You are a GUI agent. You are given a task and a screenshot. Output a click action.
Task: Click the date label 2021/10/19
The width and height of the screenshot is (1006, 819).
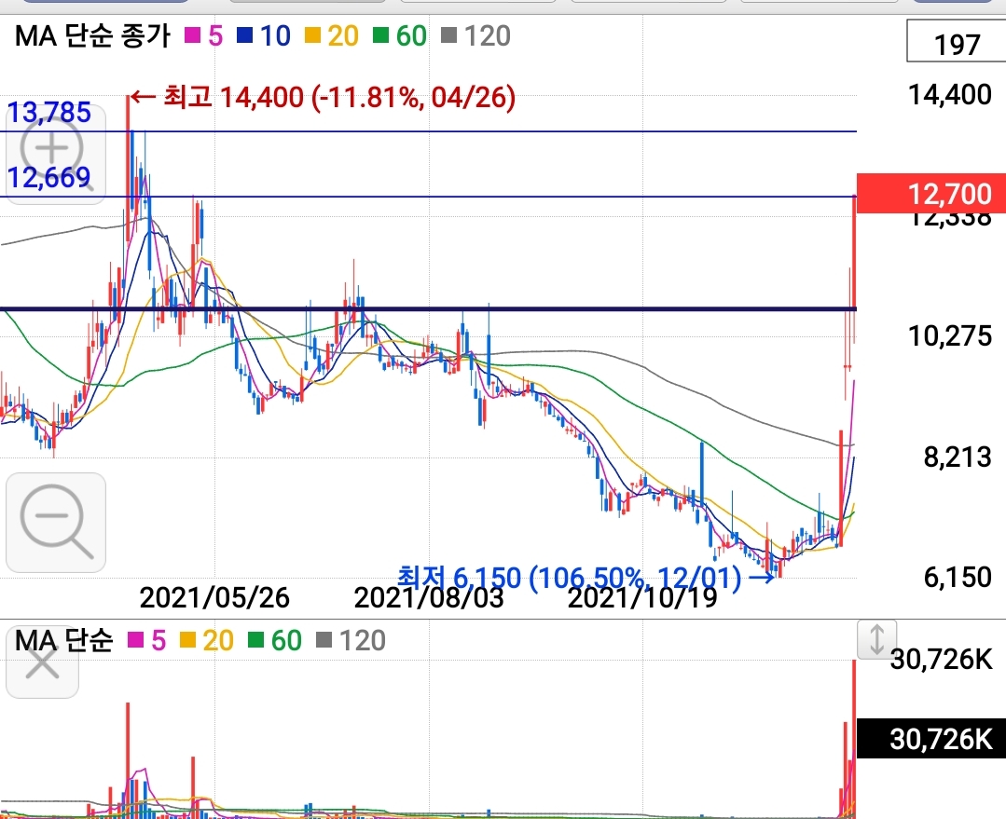(x=642, y=598)
